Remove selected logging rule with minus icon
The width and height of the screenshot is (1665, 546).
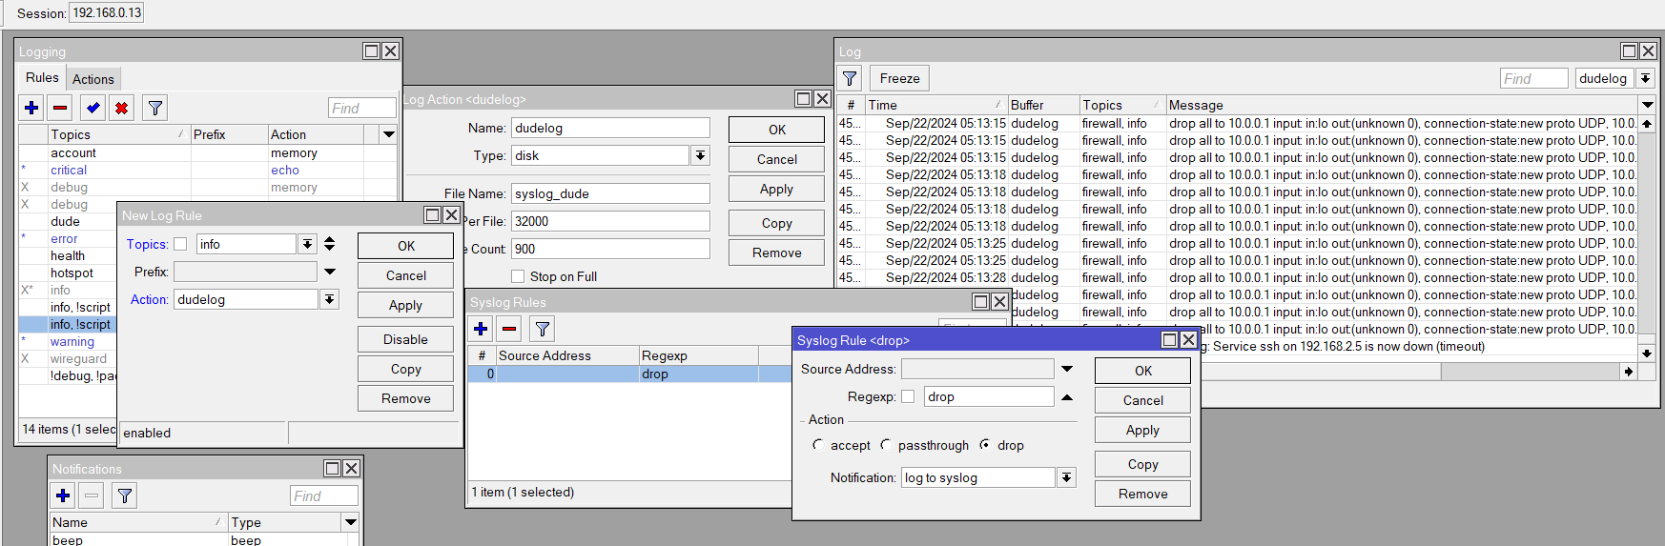(60, 108)
